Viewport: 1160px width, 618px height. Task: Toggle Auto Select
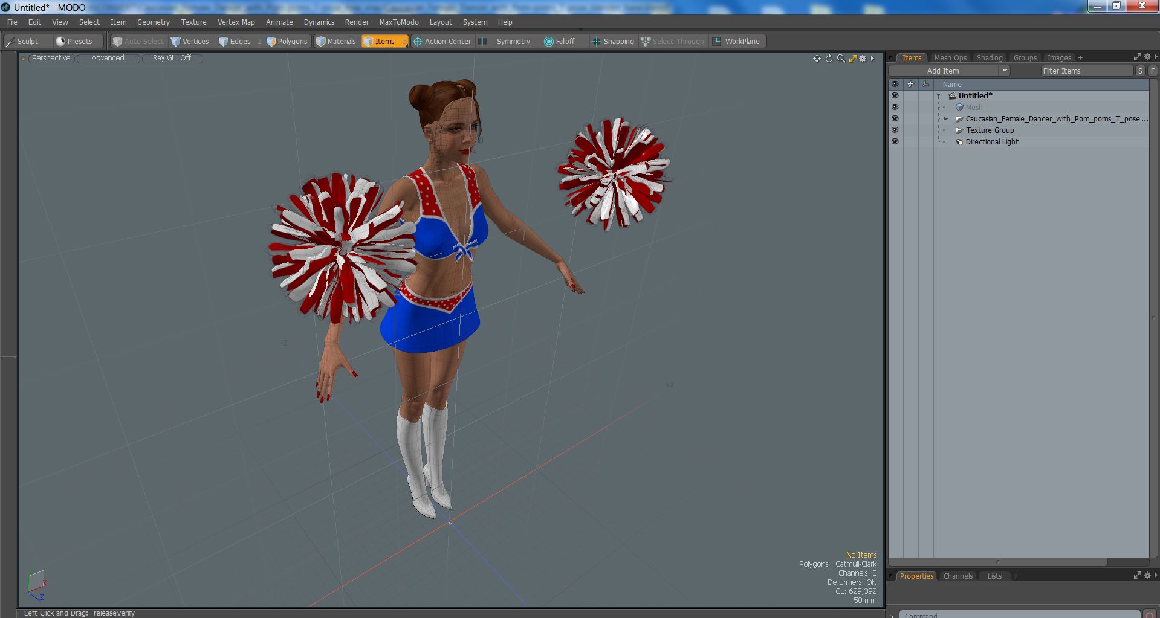(138, 41)
